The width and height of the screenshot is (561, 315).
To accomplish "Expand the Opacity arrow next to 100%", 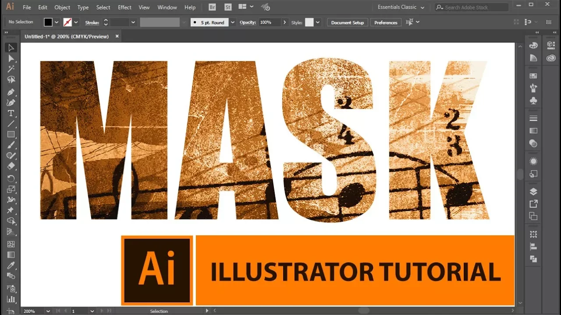I will click(x=285, y=22).
